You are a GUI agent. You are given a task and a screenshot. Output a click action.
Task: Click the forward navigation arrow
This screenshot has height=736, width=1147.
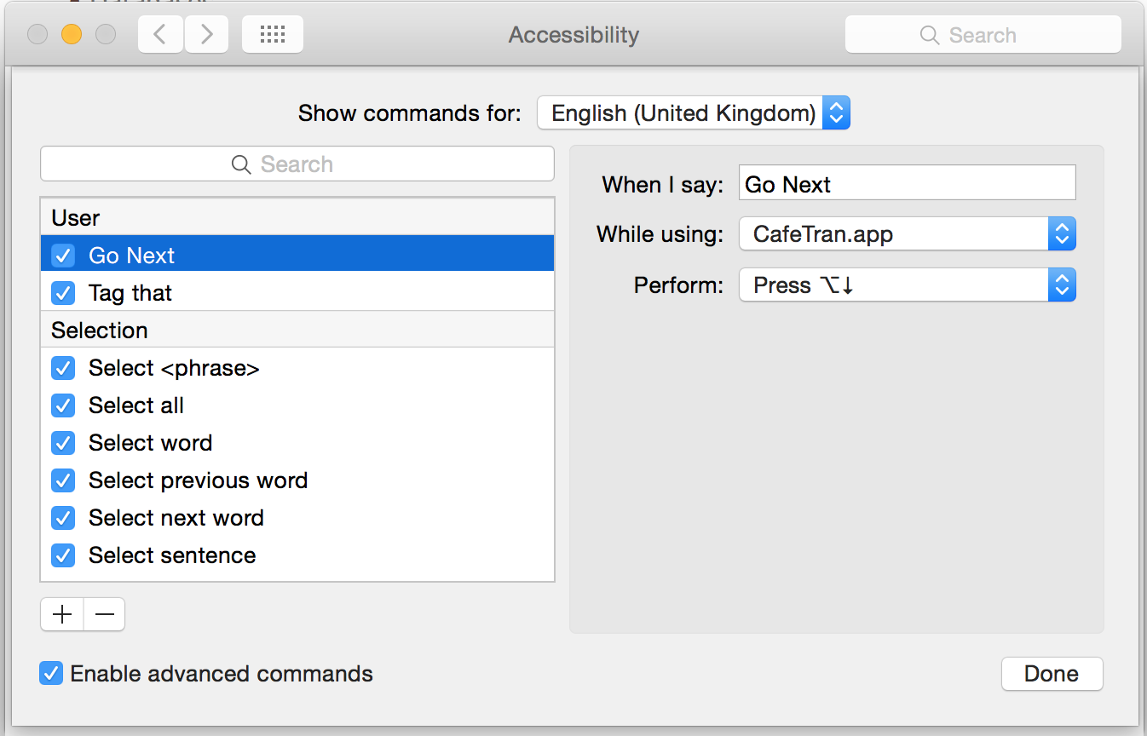tap(207, 35)
